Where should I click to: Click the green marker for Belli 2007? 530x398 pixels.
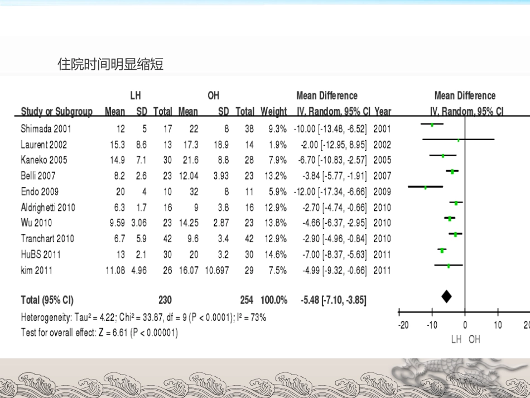click(x=452, y=172)
